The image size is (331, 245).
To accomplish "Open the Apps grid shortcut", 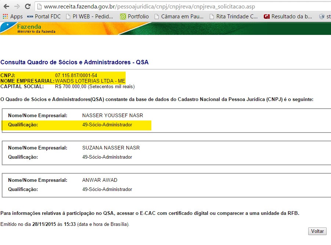I will (x=12, y=17).
